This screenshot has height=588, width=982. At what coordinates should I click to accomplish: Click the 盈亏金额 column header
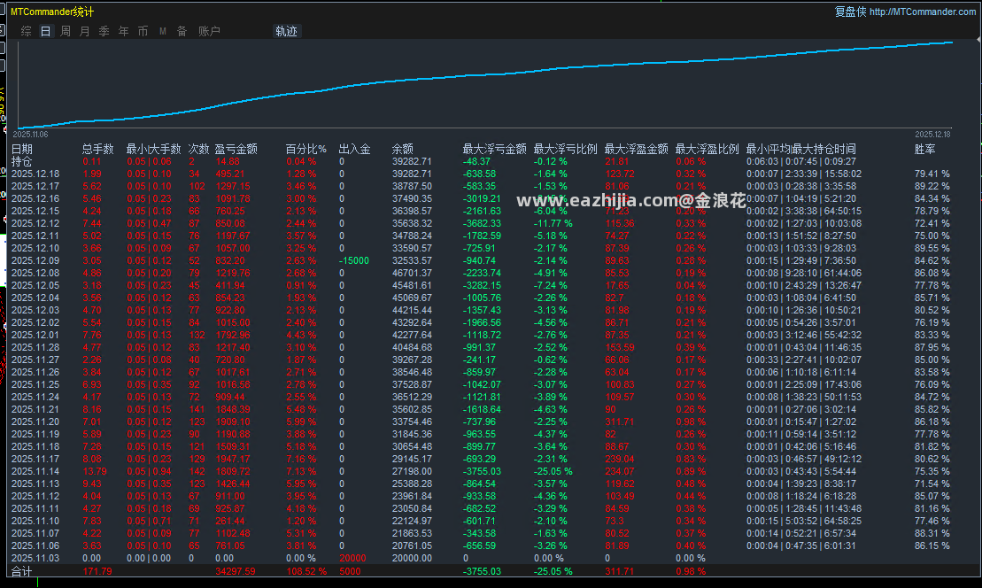point(236,149)
